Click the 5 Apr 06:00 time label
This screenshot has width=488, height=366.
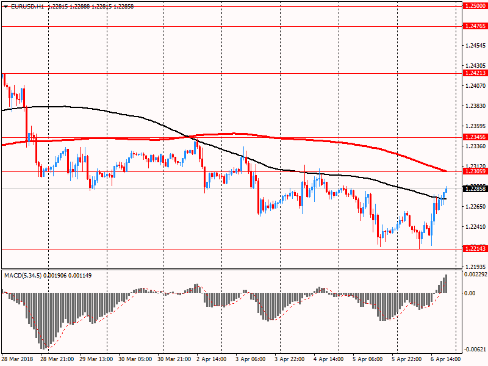(368, 359)
